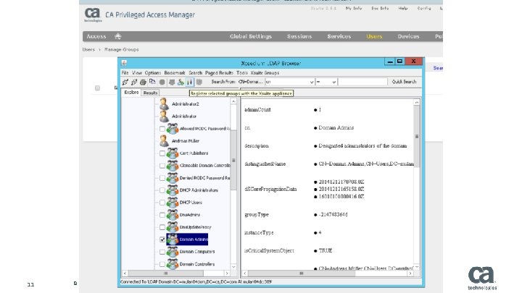This screenshot has height=293, width=522.
Task: Click the groupType attribute name
Action: click(x=257, y=215)
